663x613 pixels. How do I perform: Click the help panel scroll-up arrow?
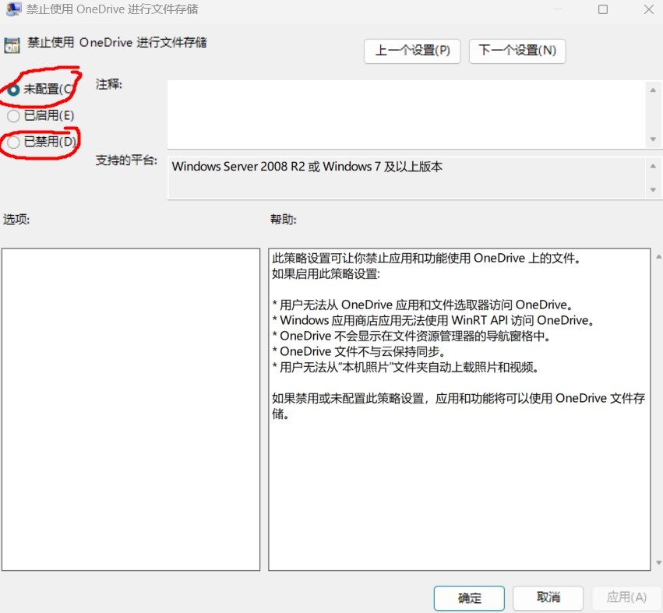coord(659,256)
